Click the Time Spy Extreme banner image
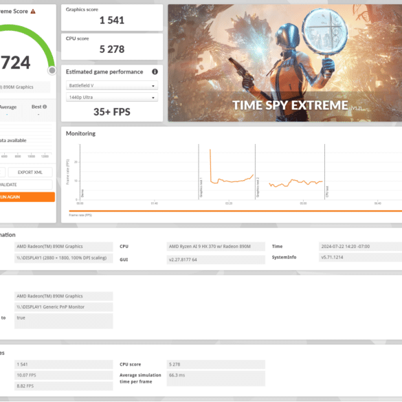Image resolution: width=402 pixels, height=402 pixels. click(x=284, y=63)
